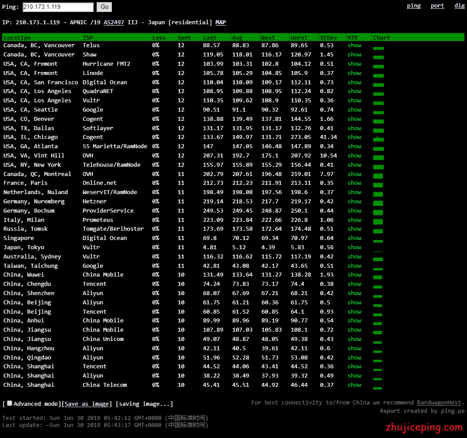Click the 'China, Anhui' location cell
Screen dimensions: 467x438
(x=23, y=321)
